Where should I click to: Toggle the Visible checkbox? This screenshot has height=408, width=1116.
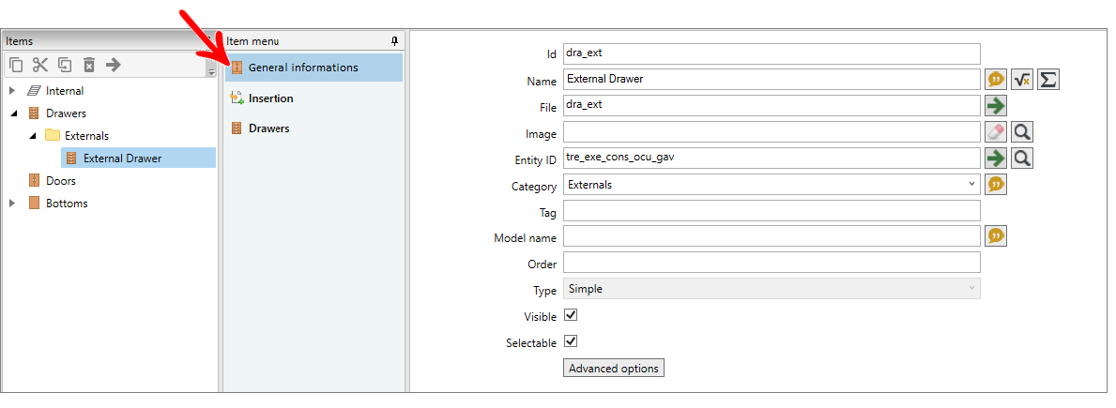click(570, 315)
